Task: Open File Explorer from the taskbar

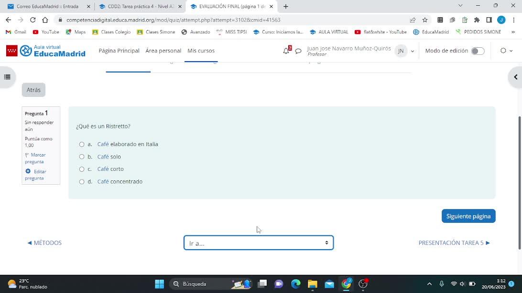Action: point(312,284)
